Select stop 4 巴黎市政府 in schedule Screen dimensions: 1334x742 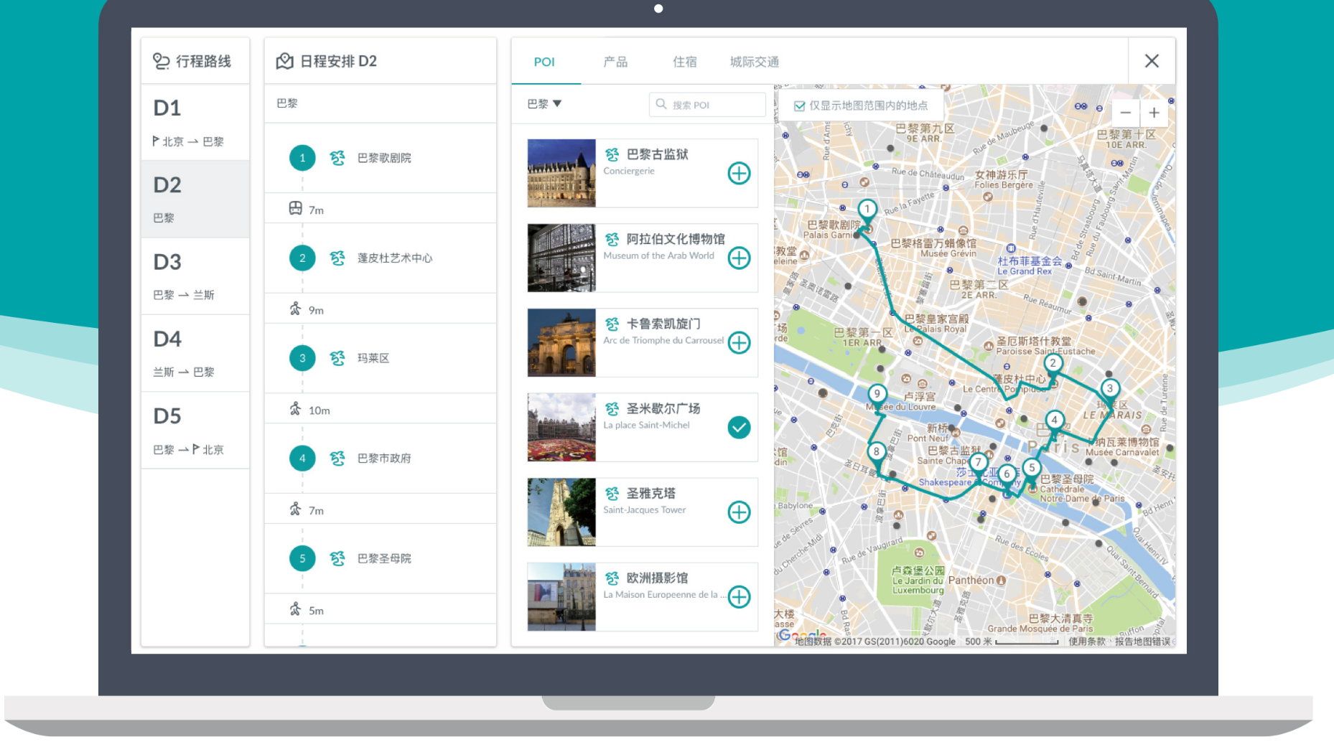click(381, 458)
